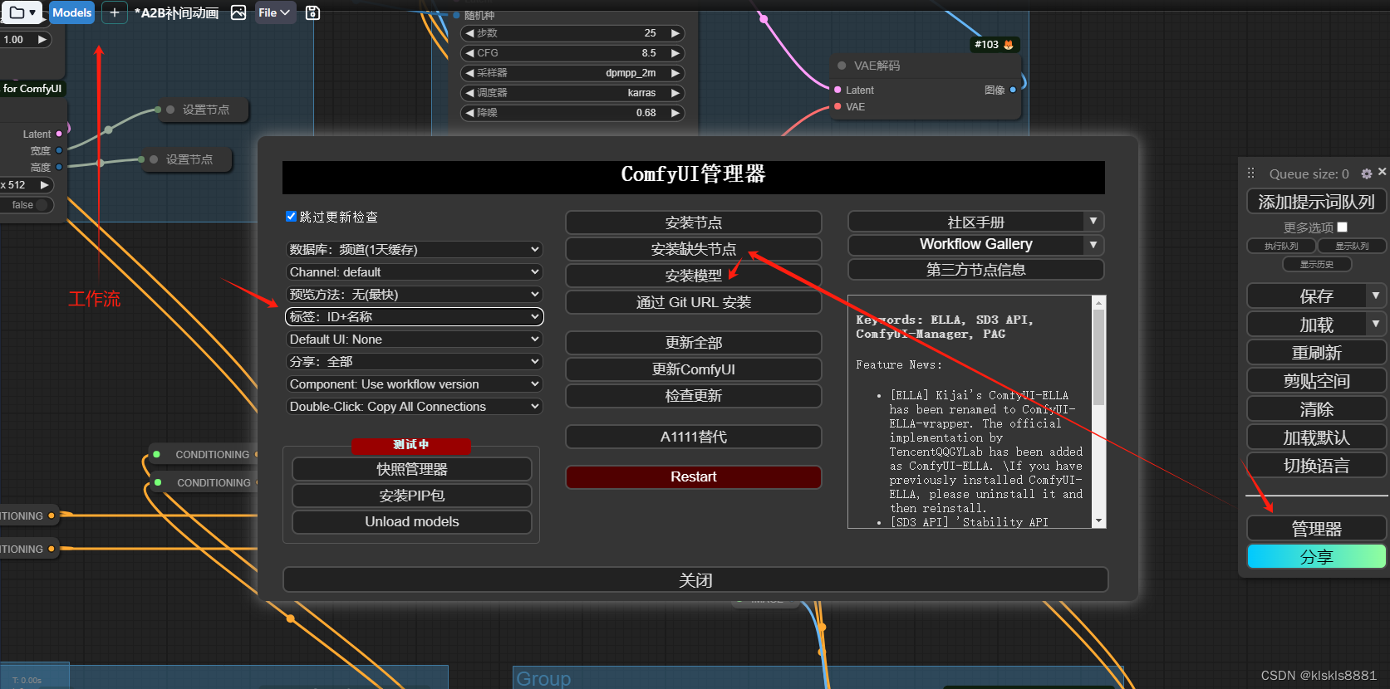
Task: Open queue panel settings gear
Action: pyautogui.click(x=1367, y=173)
